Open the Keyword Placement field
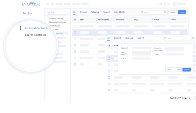The image size is (196, 113). 174,49
